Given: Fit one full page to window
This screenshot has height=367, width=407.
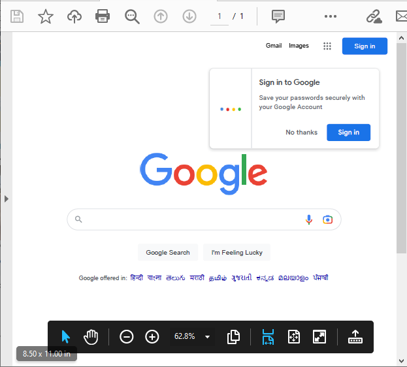Looking at the screenshot, I should point(294,337).
